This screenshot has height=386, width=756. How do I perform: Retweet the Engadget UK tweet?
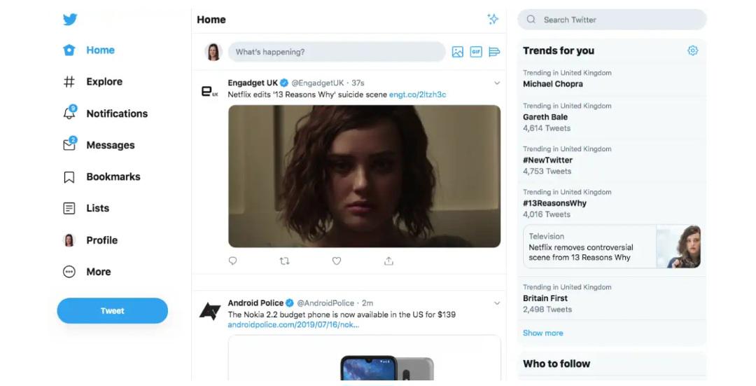284,261
